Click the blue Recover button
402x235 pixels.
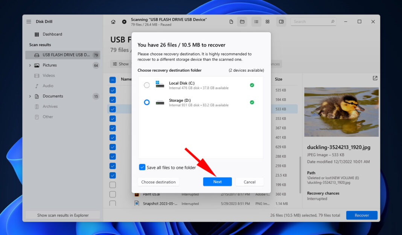[362, 215]
